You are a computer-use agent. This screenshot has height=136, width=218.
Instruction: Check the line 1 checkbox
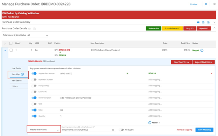11,50
